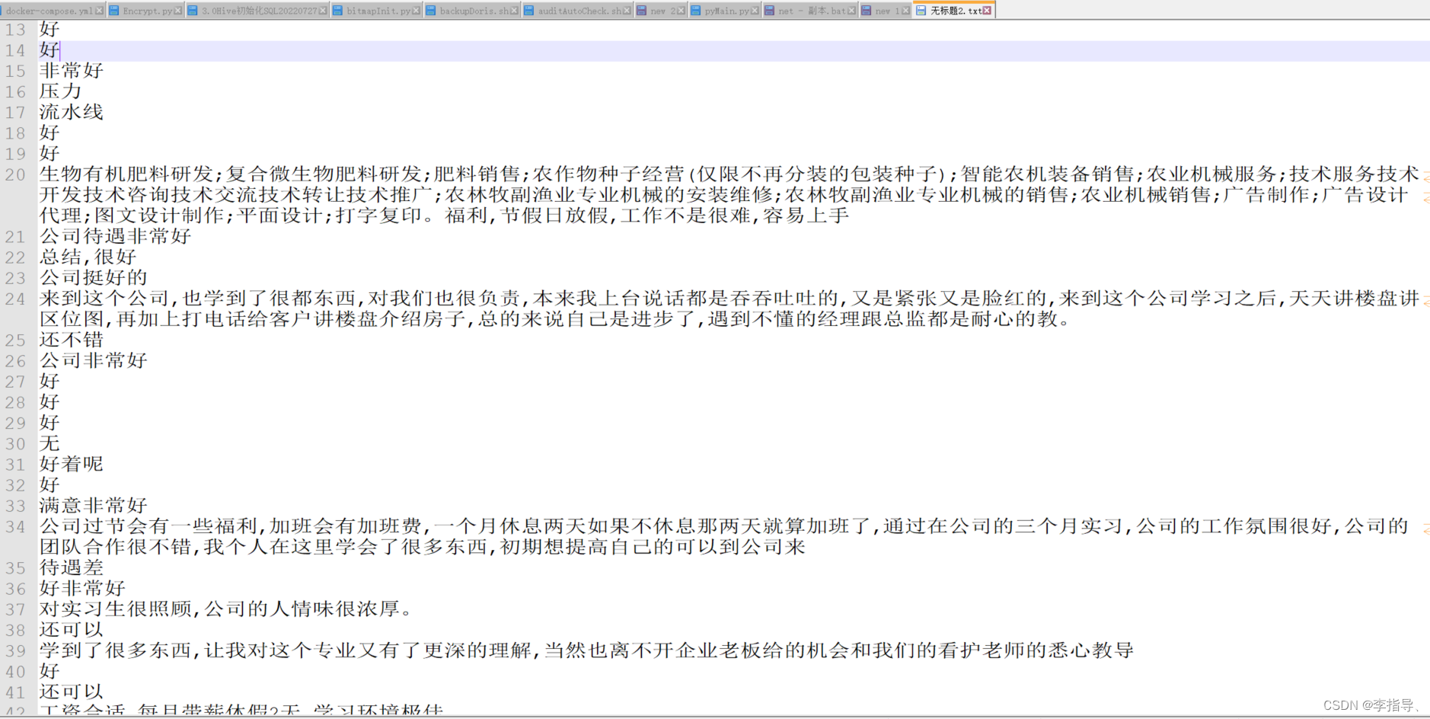Close the new 1 tab

[905, 11]
